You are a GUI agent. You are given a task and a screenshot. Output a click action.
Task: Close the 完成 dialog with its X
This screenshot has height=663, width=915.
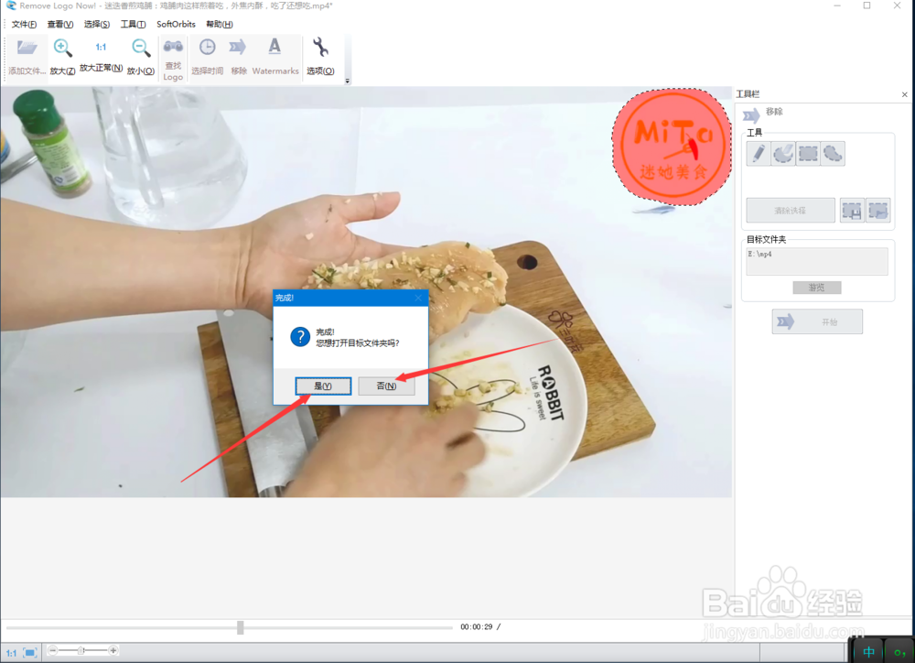418,298
